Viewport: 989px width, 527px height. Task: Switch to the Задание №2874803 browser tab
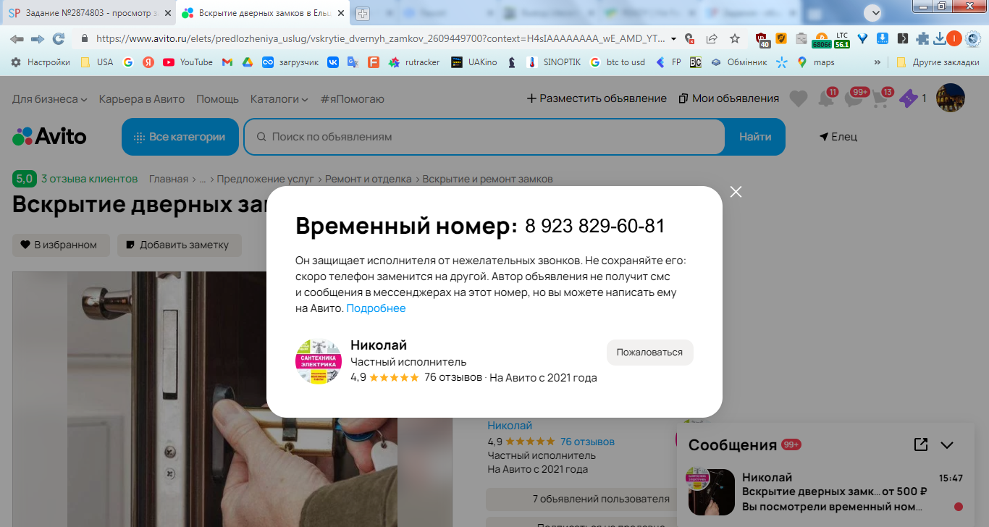coord(88,13)
